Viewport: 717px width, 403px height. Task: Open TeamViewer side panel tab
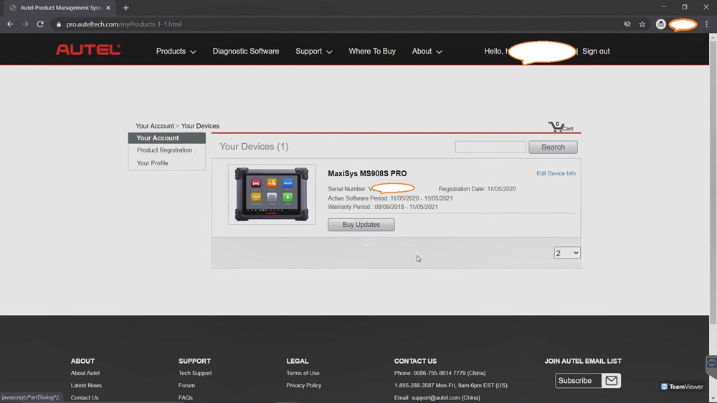(711, 364)
